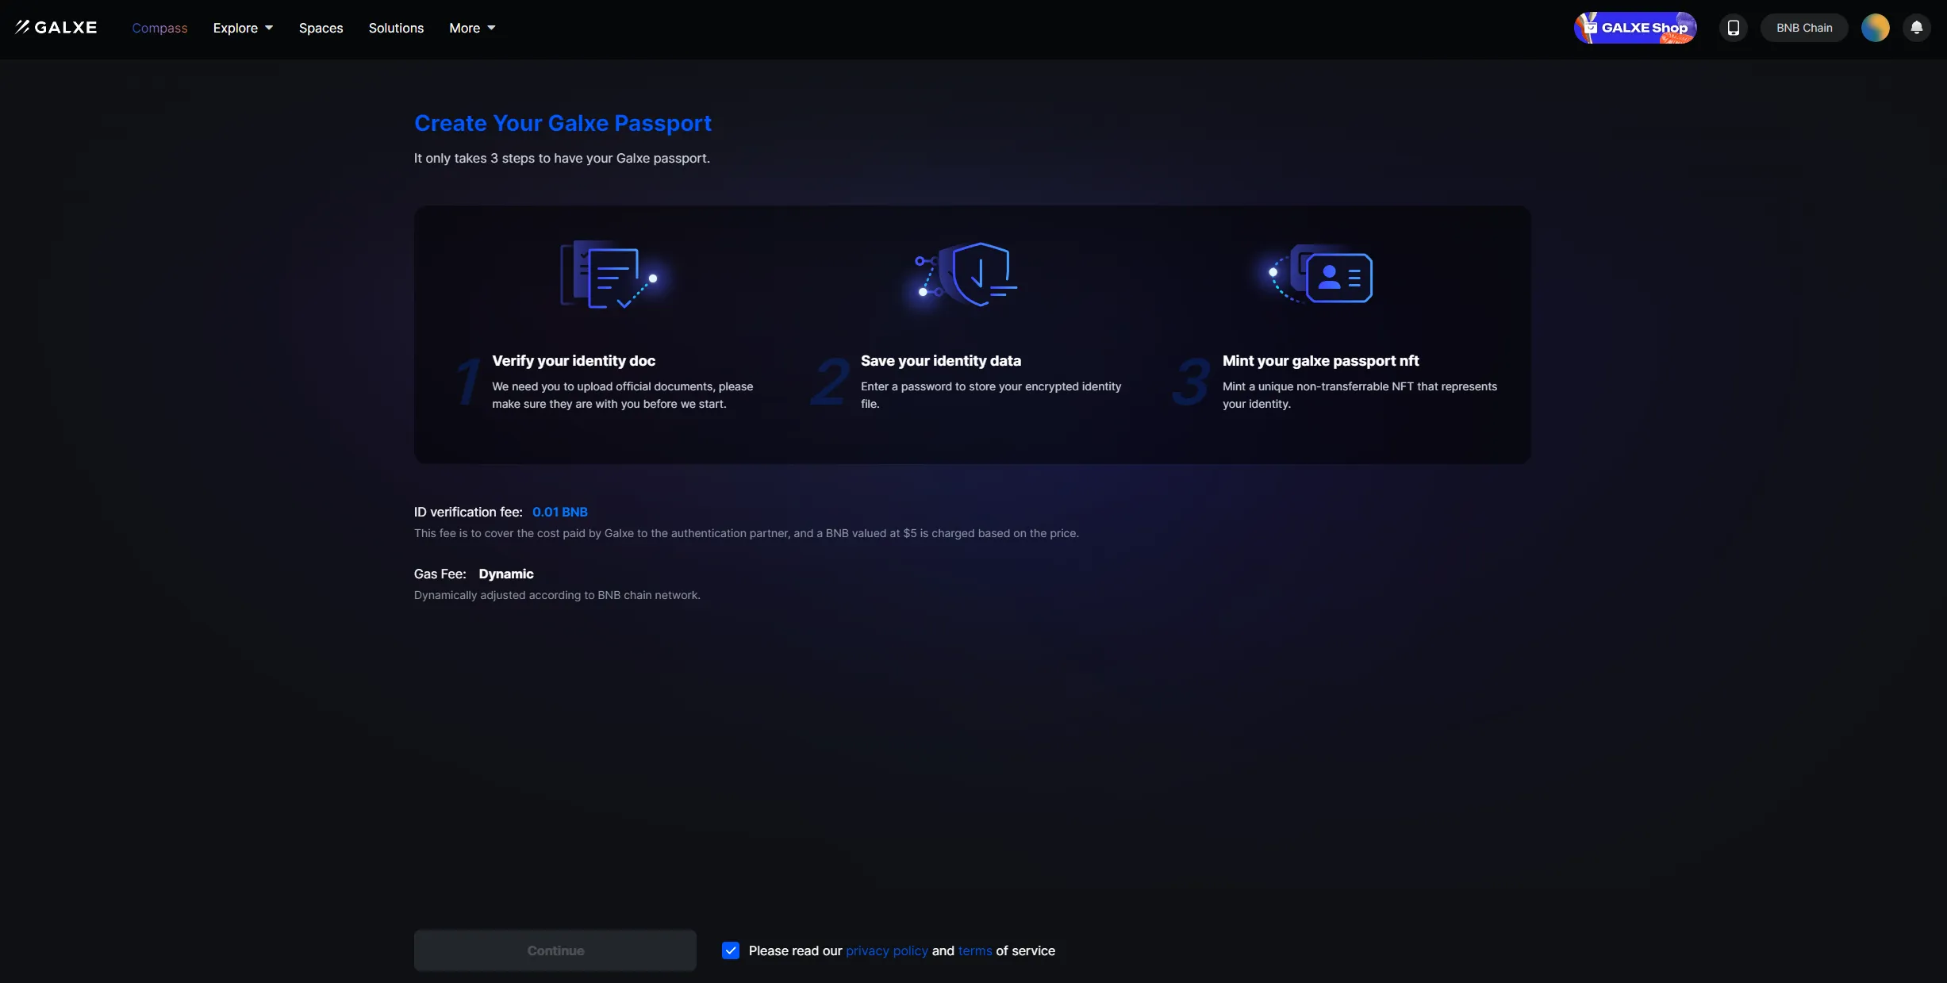This screenshot has height=983, width=1947.
Task: Click the Mint your galxe passport nft title
Action: coord(1320,361)
